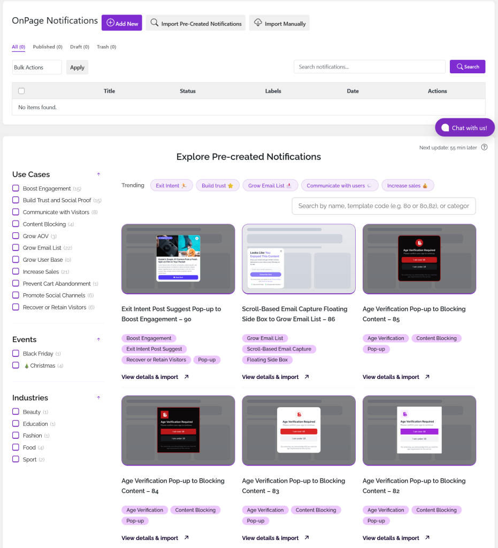498x548 pixels.
Task: Click Import Manually button
Action: click(279, 22)
